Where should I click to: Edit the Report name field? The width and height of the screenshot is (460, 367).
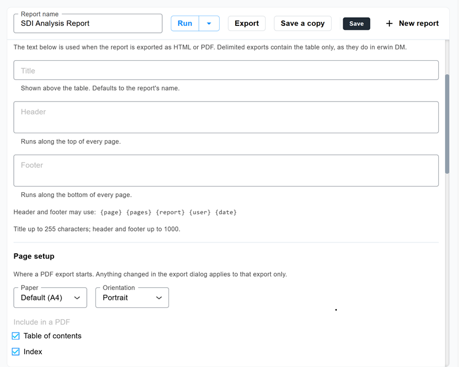88,24
